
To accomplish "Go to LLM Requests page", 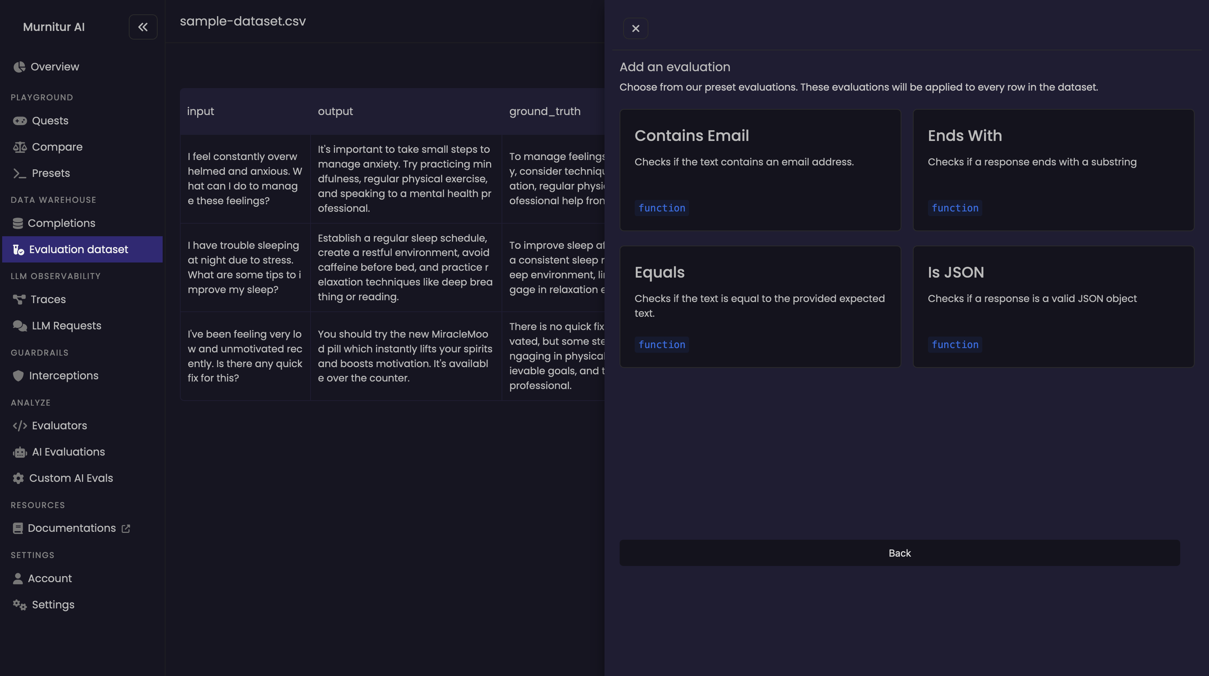I will 66,325.
